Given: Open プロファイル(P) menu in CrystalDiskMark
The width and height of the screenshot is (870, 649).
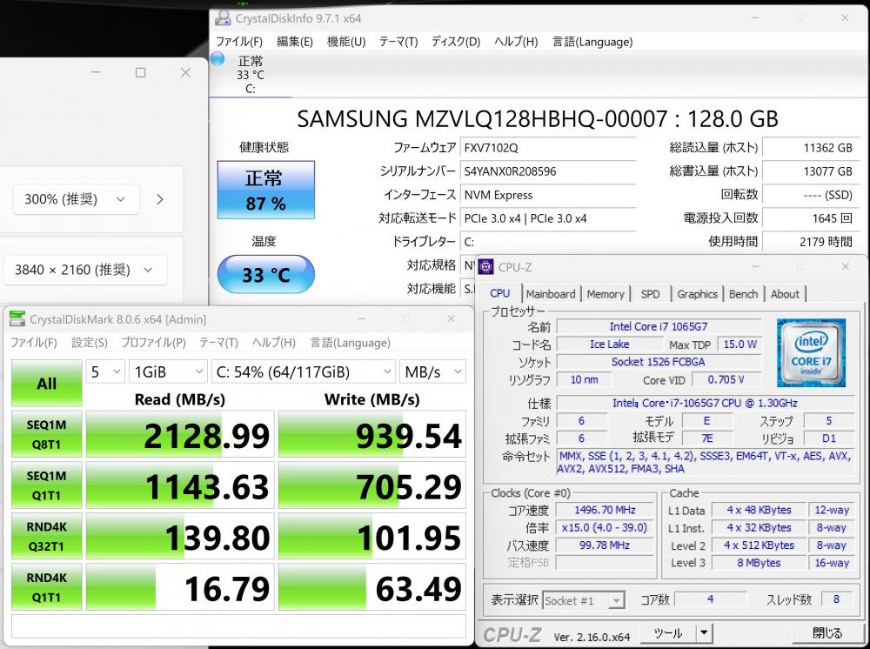Looking at the screenshot, I should (154, 343).
